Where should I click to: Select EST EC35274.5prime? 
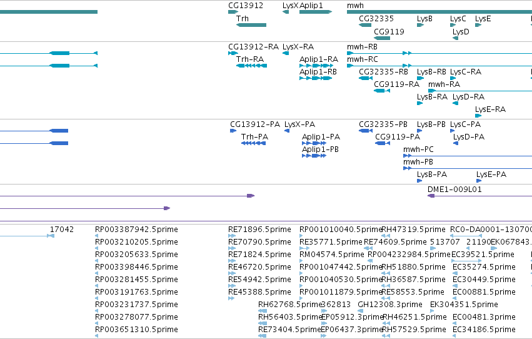(484, 268)
